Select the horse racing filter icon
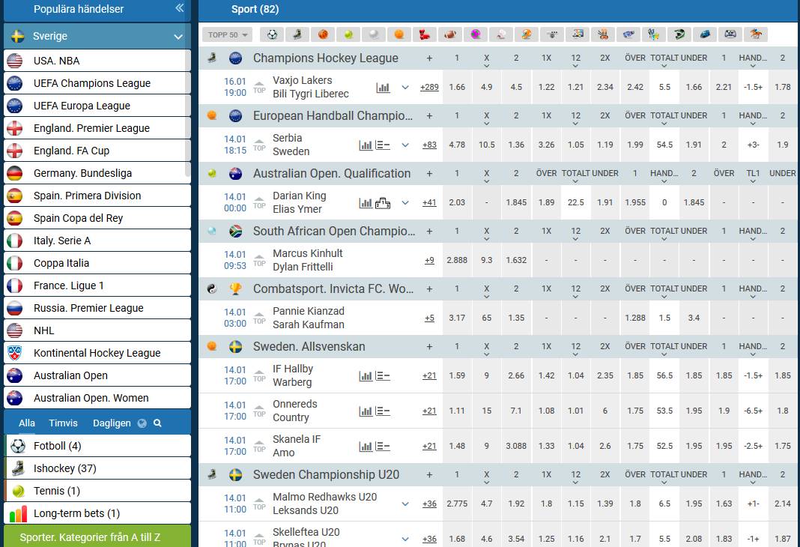This screenshot has width=800, height=547. pos(756,34)
